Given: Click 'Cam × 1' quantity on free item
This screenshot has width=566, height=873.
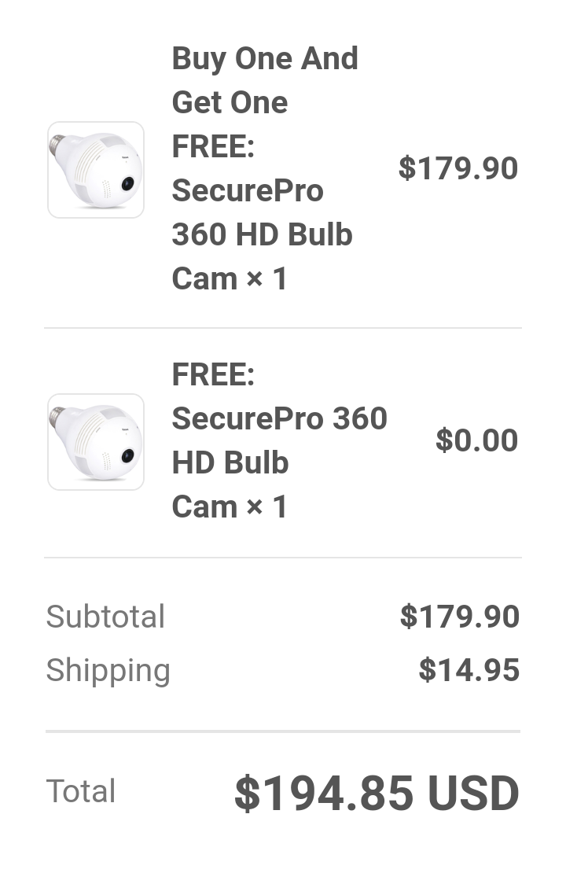Looking at the screenshot, I should click(x=230, y=506).
